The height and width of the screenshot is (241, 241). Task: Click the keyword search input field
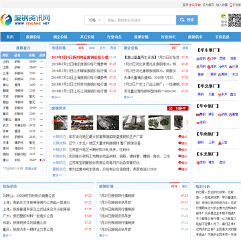click(x=140, y=20)
